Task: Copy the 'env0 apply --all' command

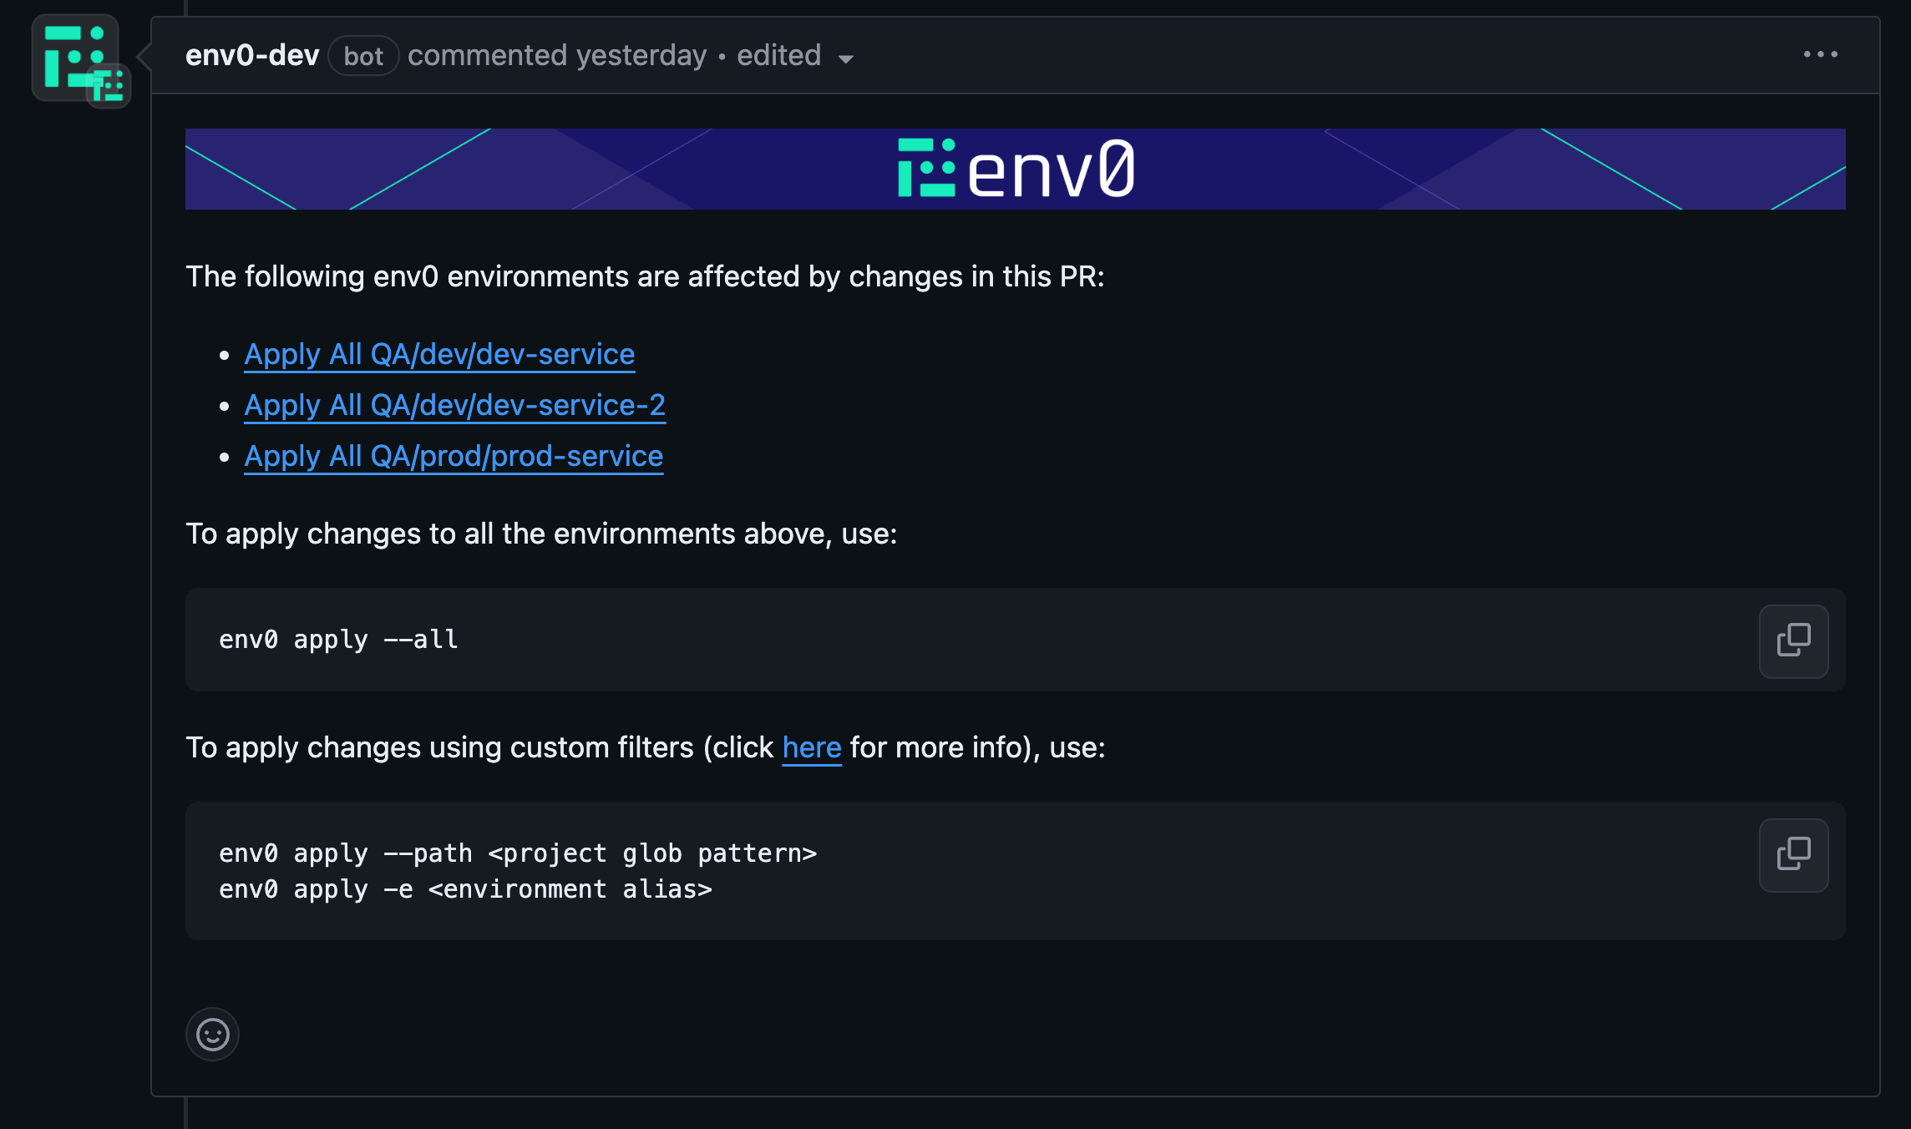Action: pos(1793,640)
